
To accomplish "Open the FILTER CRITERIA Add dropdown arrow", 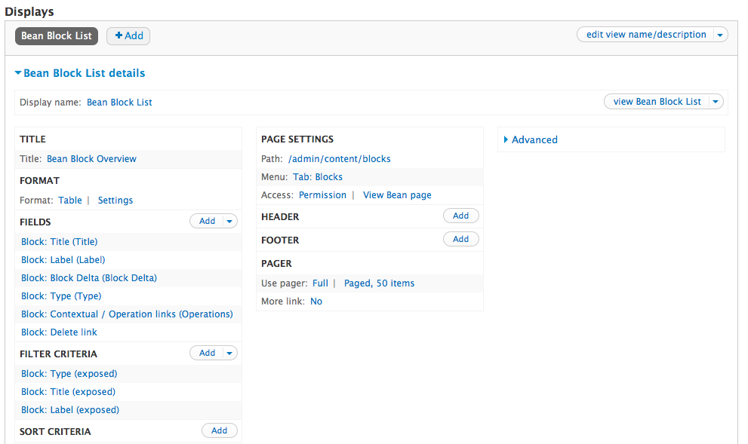I will pyautogui.click(x=230, y=353).
